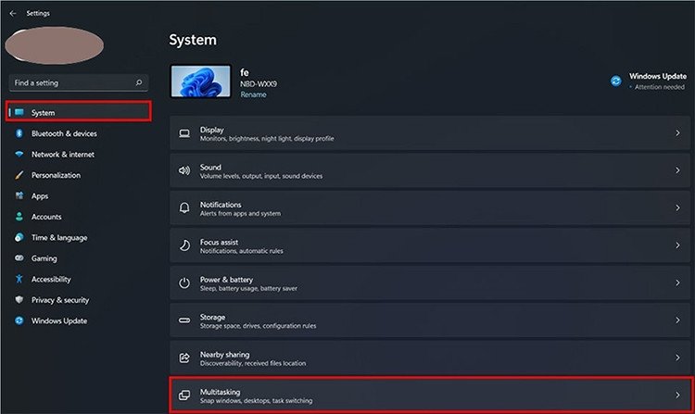
Task: Expand Power & battery via chevron
Action: tap(677, 282)
